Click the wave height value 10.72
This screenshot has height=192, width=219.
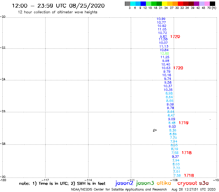[162, 33]
